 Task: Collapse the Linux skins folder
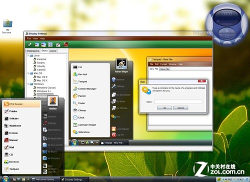point(28,55)
